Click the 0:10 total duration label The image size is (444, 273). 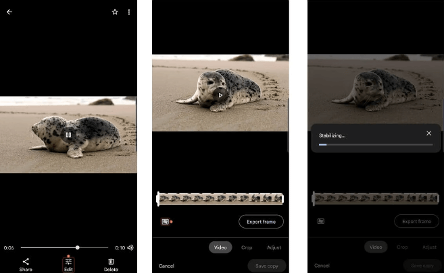click(120, 248)
